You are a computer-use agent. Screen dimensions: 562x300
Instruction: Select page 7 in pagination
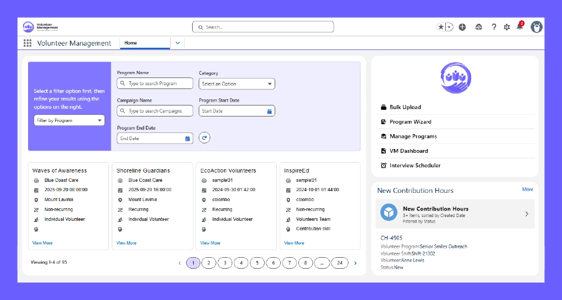[x=289, y=263]
